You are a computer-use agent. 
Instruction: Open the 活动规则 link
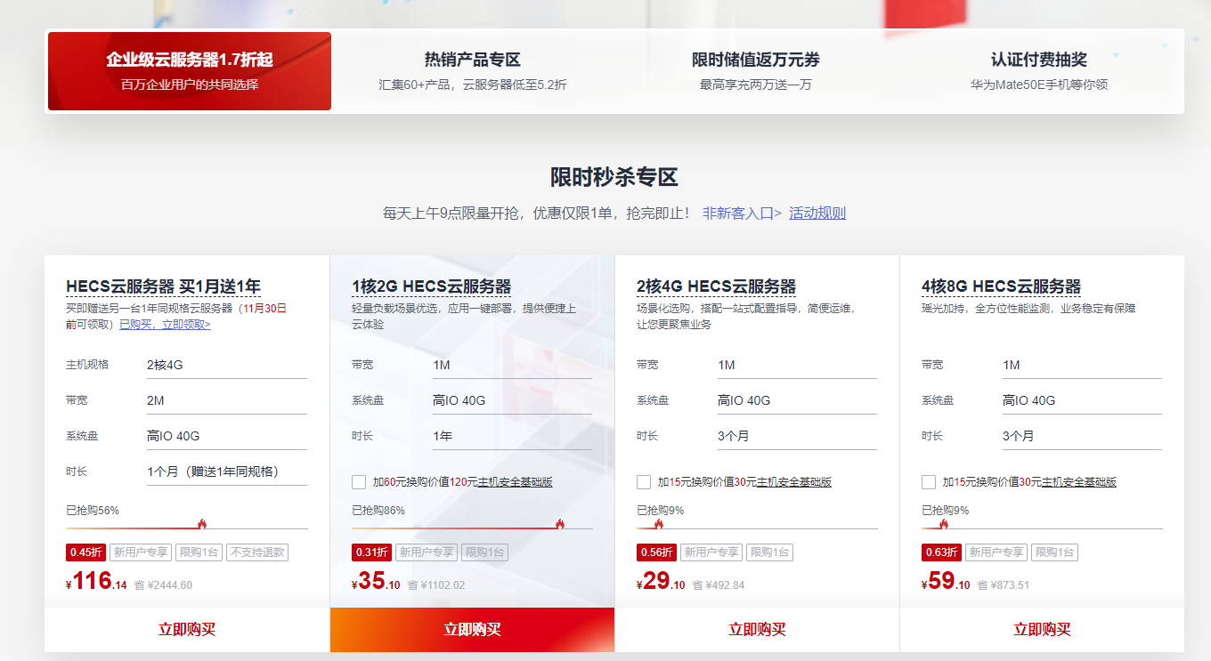(820, 213)
